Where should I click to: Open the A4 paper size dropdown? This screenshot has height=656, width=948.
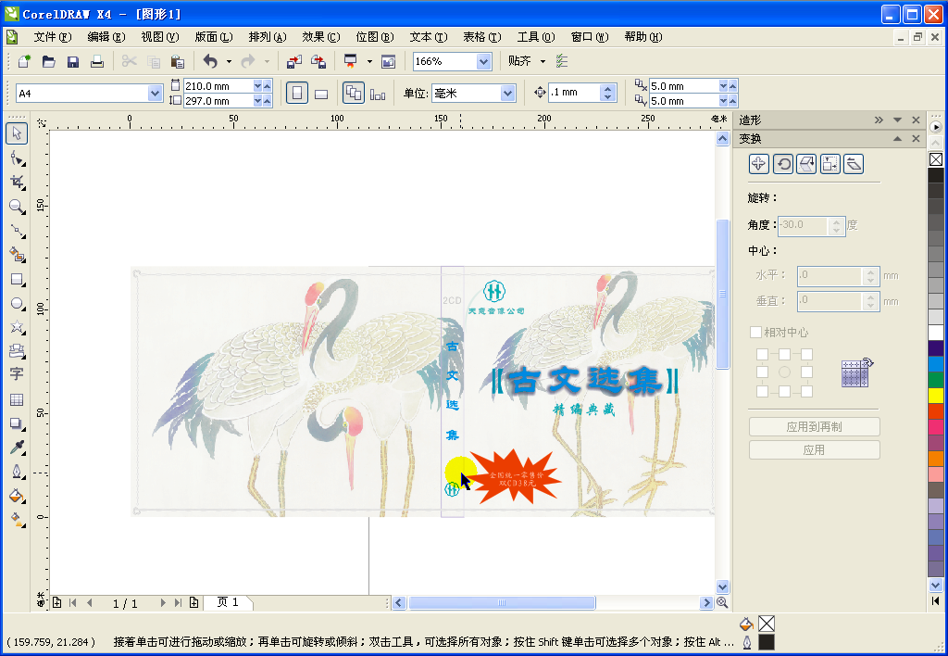tap(155, 94)
